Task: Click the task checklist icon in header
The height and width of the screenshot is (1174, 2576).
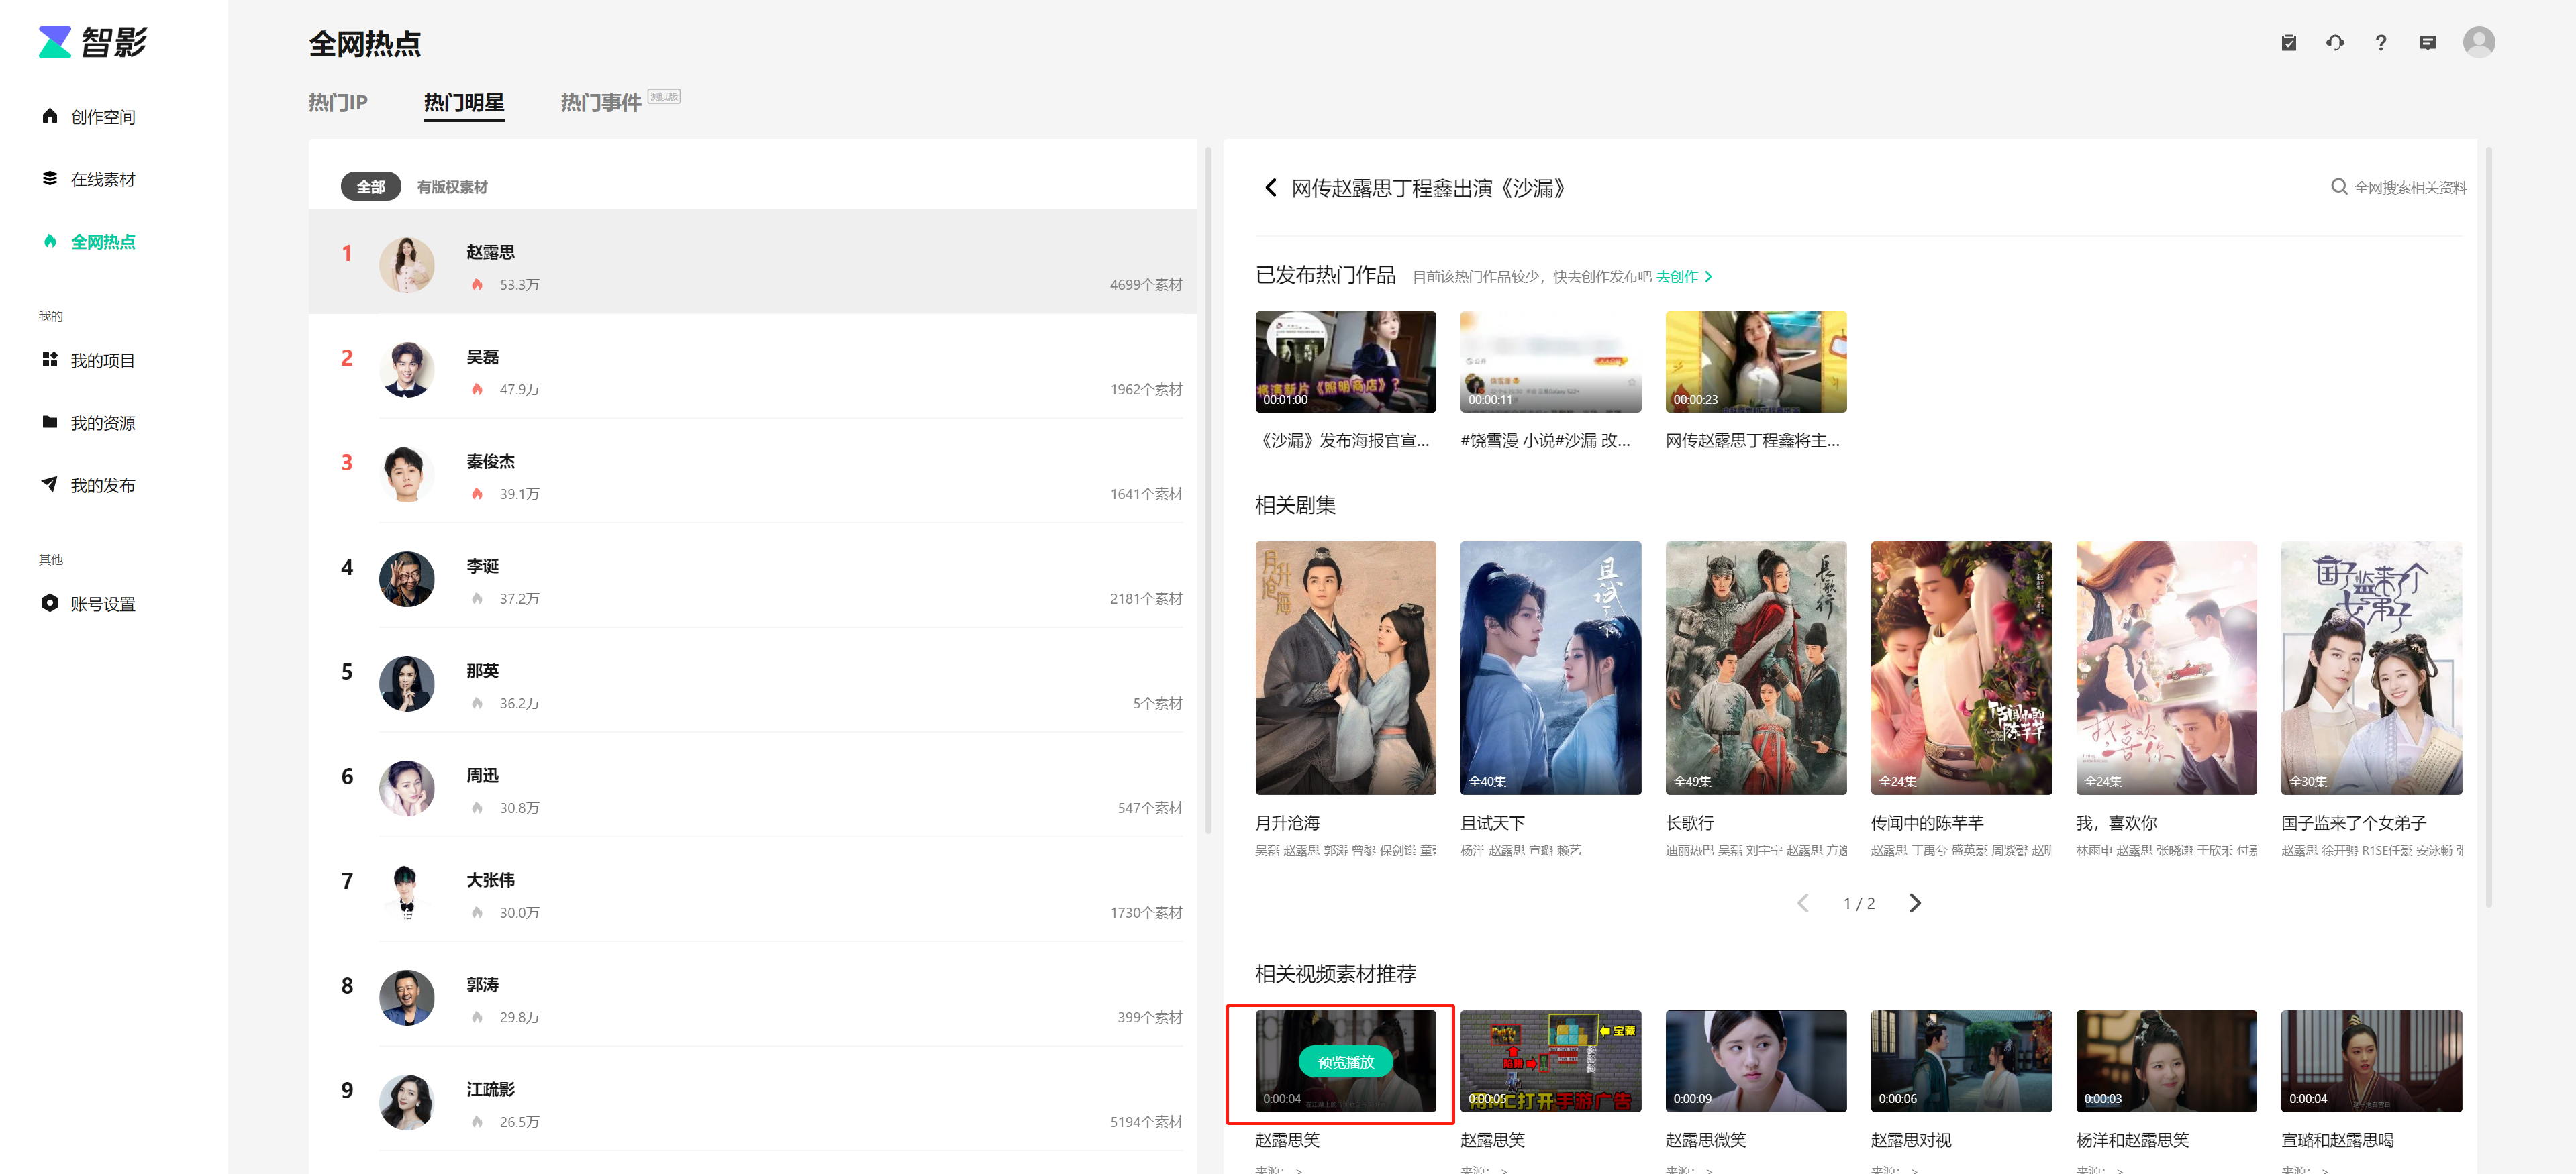Action: pos(2288,42)
